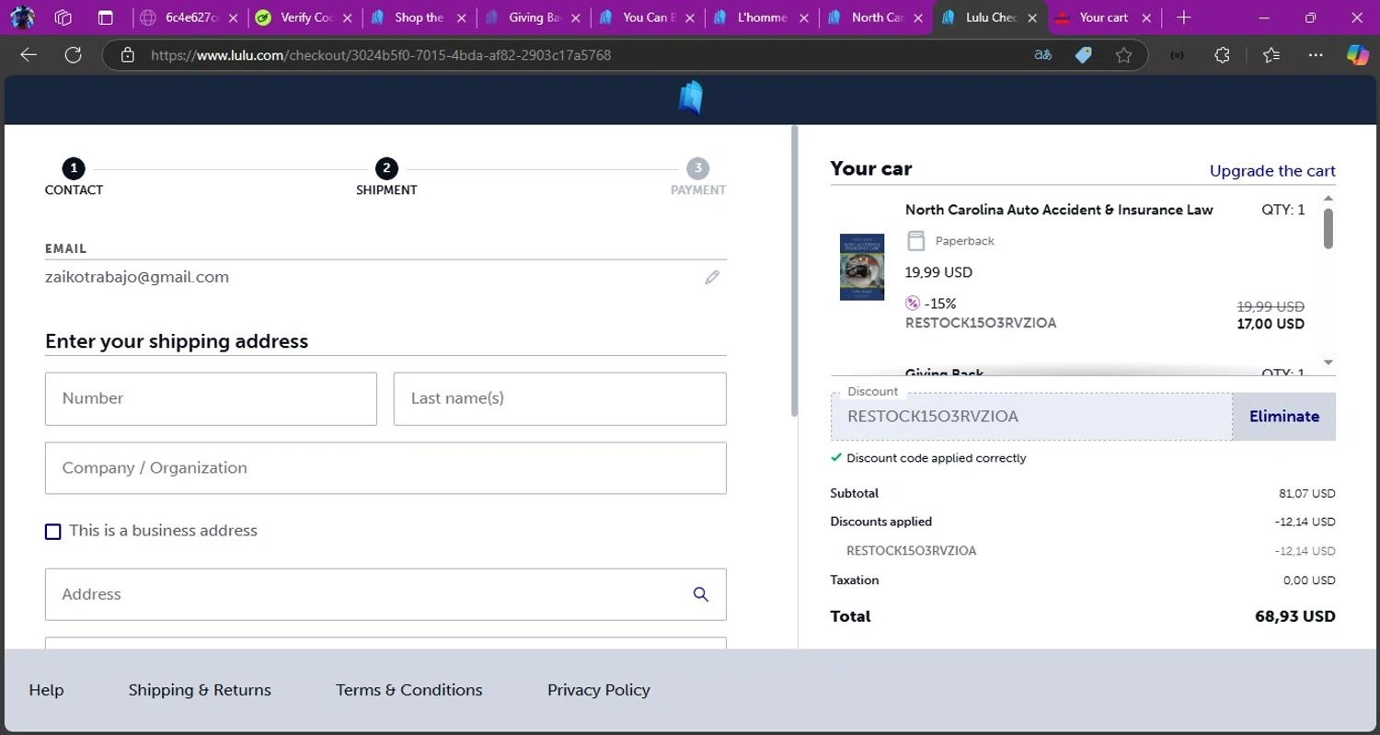
Task: Click Upgrade the cart link
Action: pyautogui.click(x=1272, y=171)
